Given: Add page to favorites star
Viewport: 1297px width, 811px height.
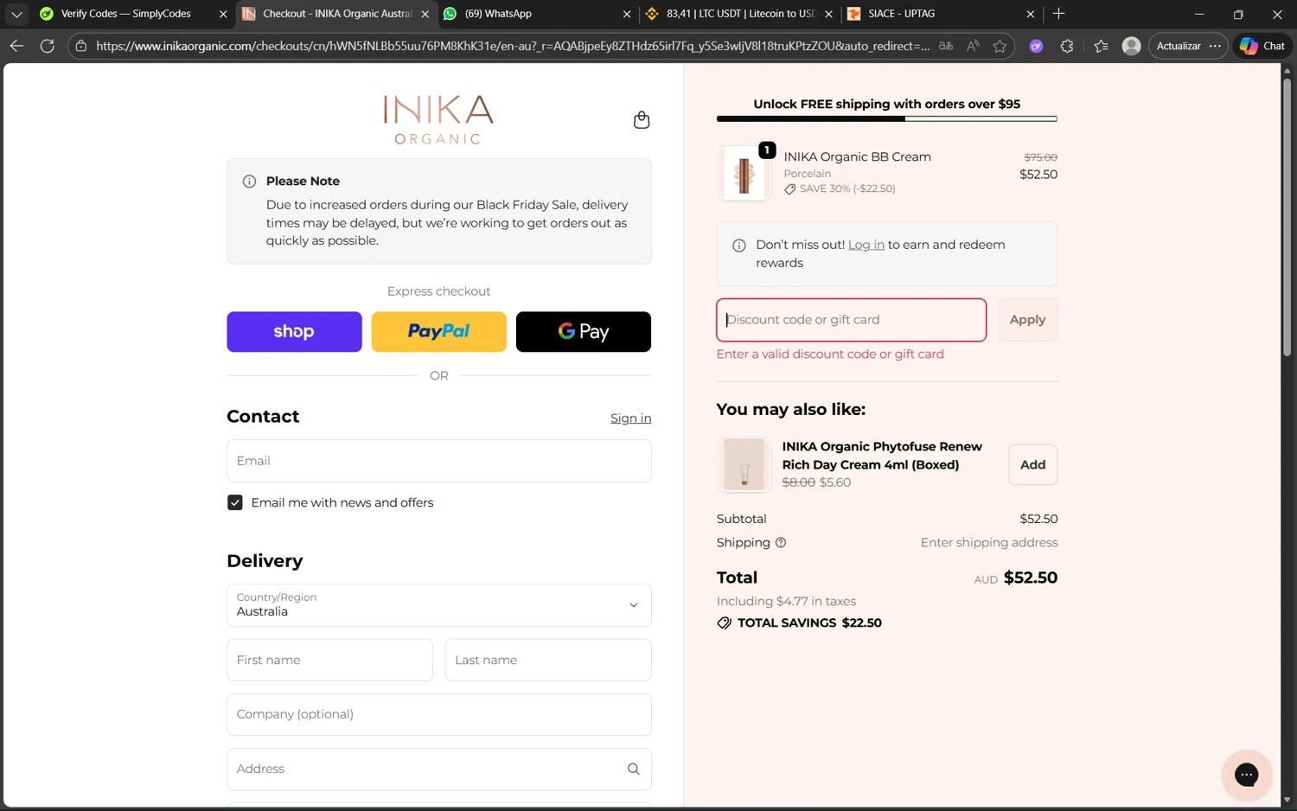Looking at the screenshot, I should point(1000,46).
